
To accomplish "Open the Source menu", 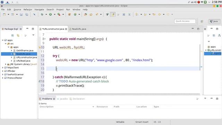I will [x=17, y=9].
